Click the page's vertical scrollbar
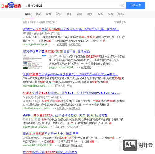Screen dimensions: 155x154 (155, 72)
